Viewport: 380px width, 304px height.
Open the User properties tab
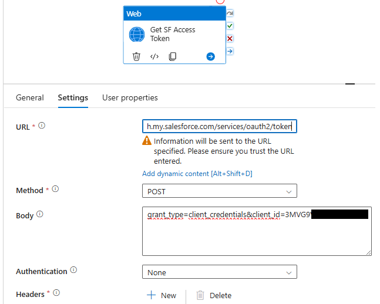click(x=130, y=97)
